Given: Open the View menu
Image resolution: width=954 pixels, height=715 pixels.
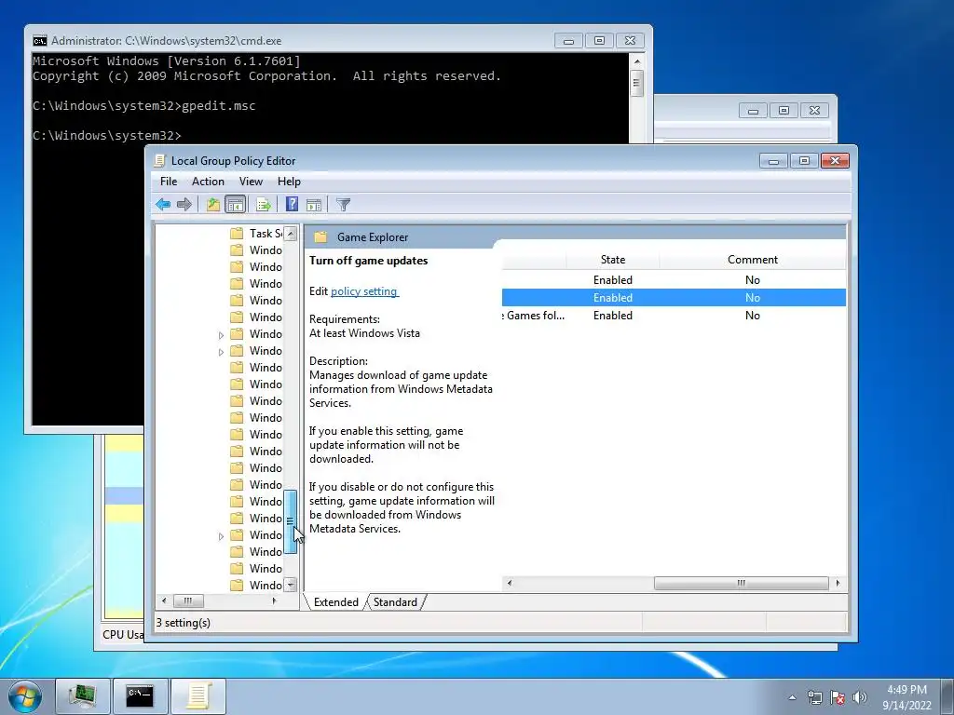Looking at the screenshot, I should [251, 182].
